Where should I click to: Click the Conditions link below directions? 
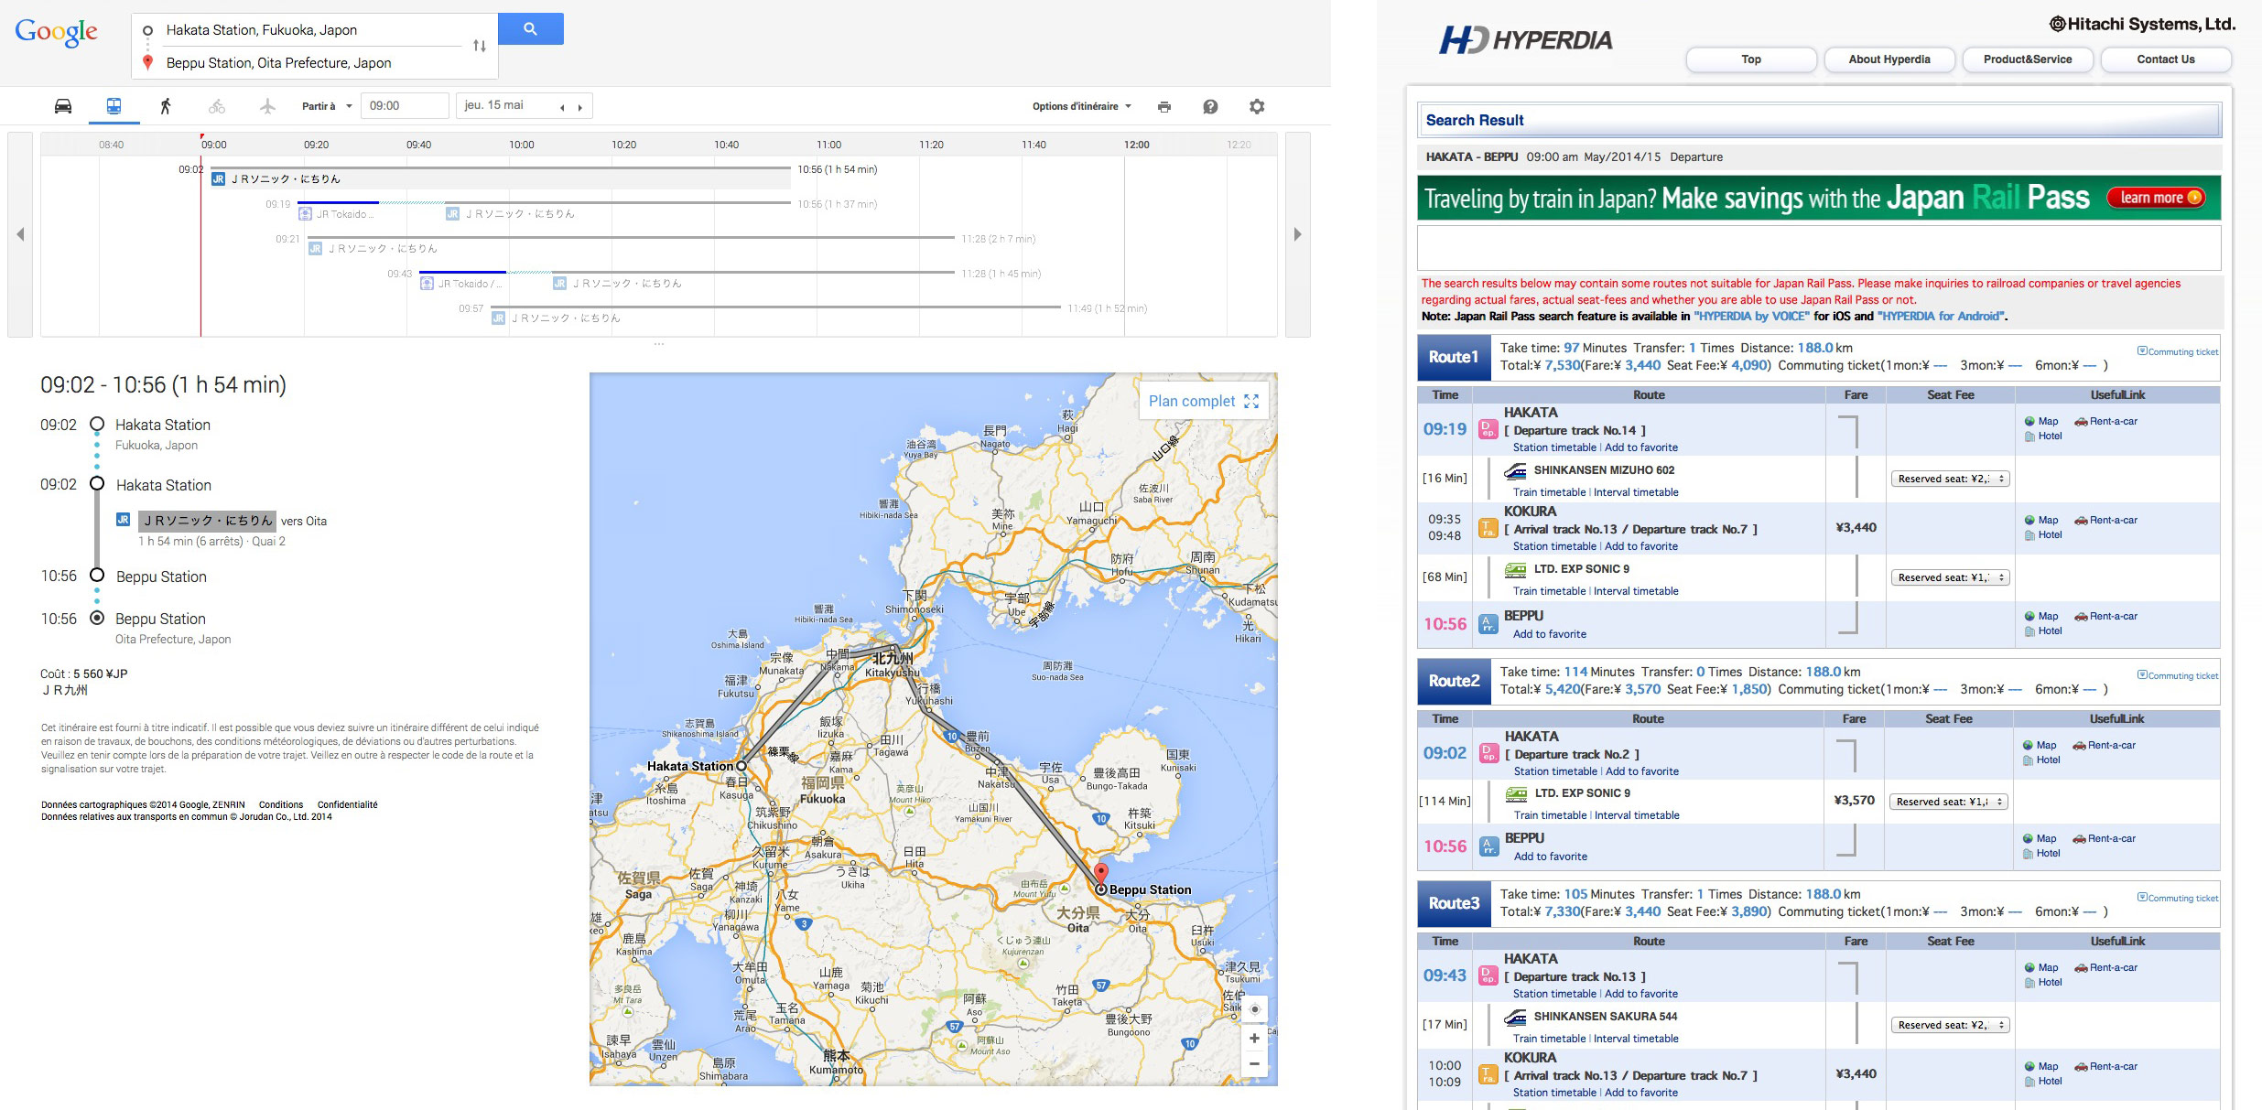pos(281,805)
